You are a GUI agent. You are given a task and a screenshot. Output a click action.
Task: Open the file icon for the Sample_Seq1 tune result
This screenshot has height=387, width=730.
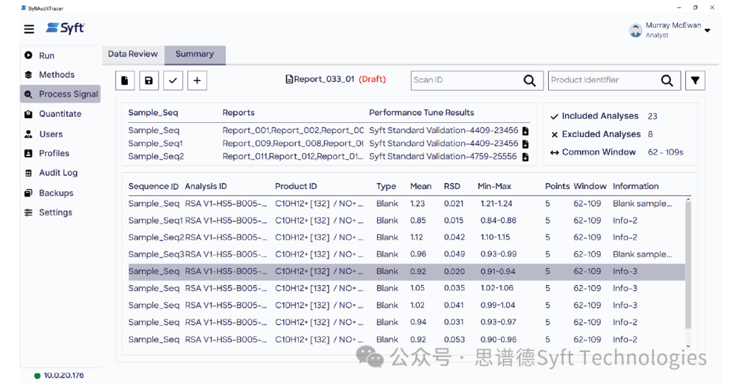pos(526,144)
